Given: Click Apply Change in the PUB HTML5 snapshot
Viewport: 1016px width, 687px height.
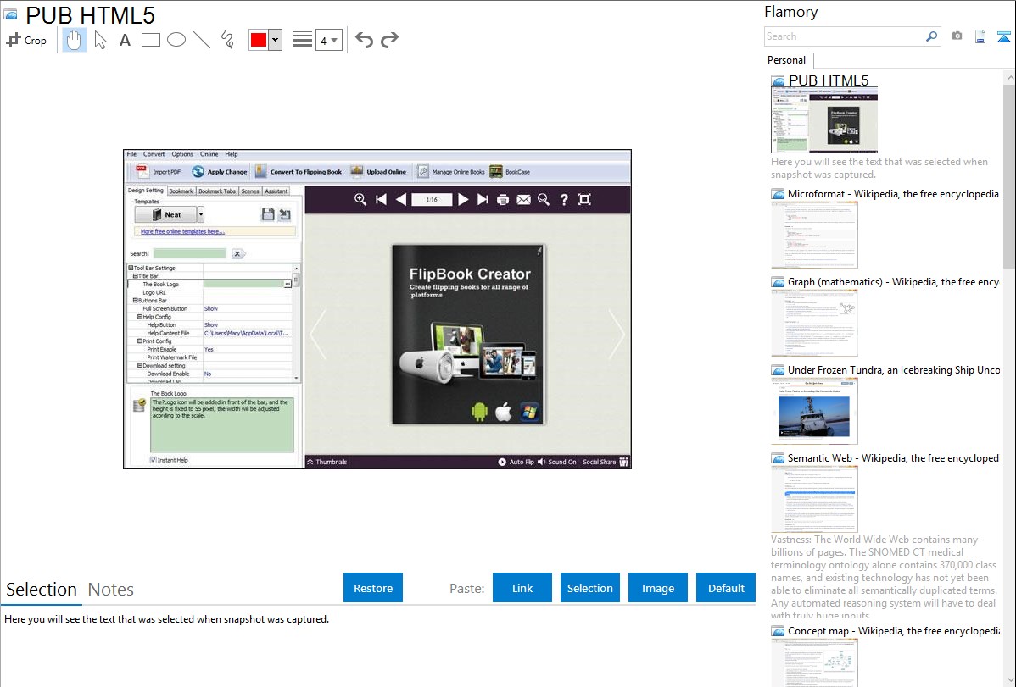Looking at the screenshot, I should [x=220, y=172].
